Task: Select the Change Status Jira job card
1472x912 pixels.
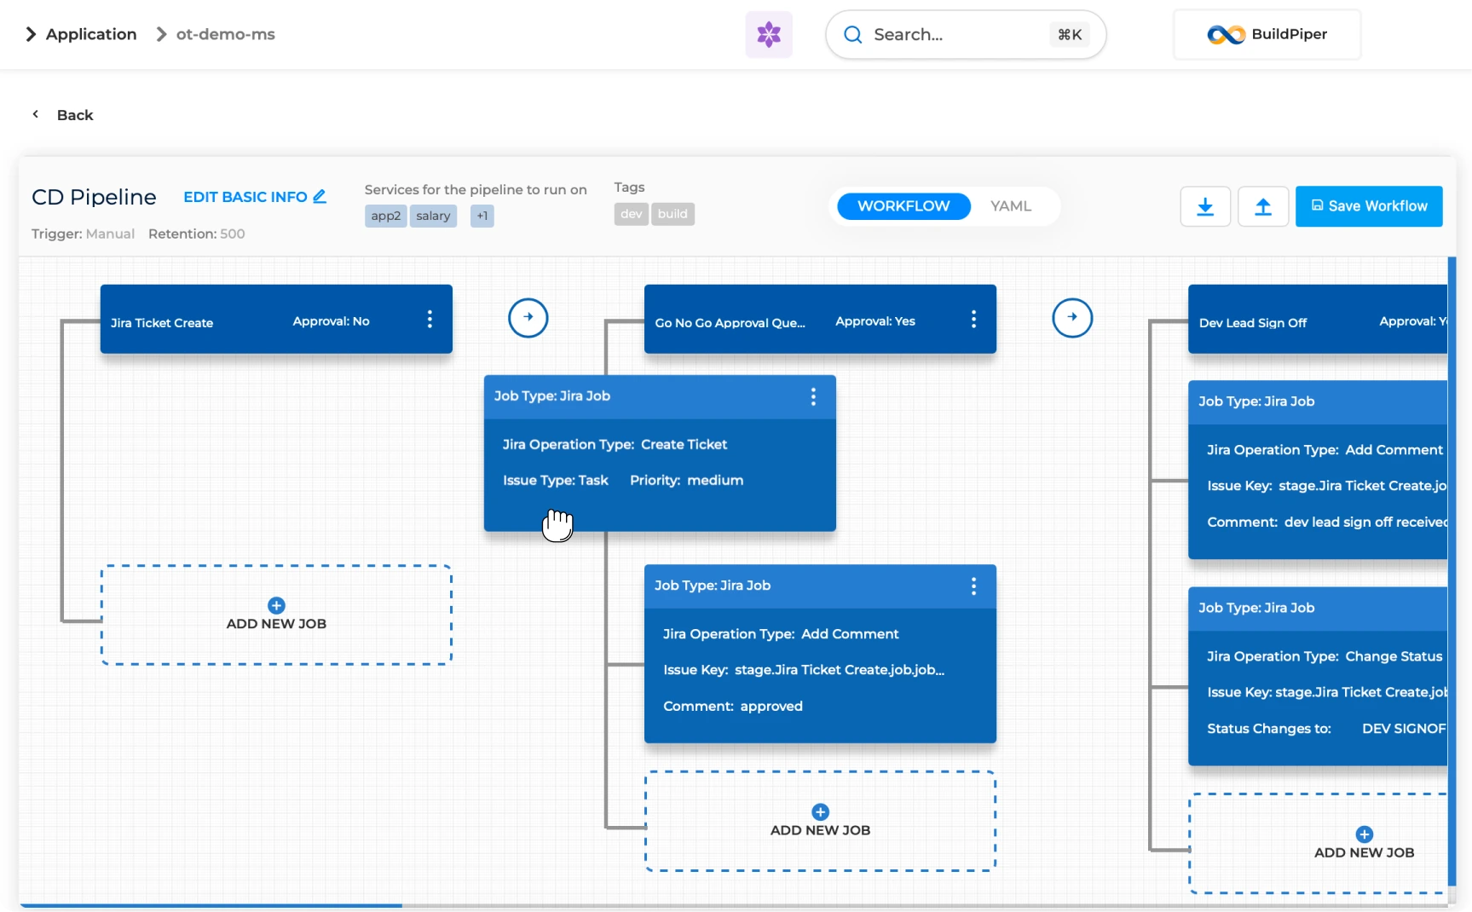Action: [1318, 676]
